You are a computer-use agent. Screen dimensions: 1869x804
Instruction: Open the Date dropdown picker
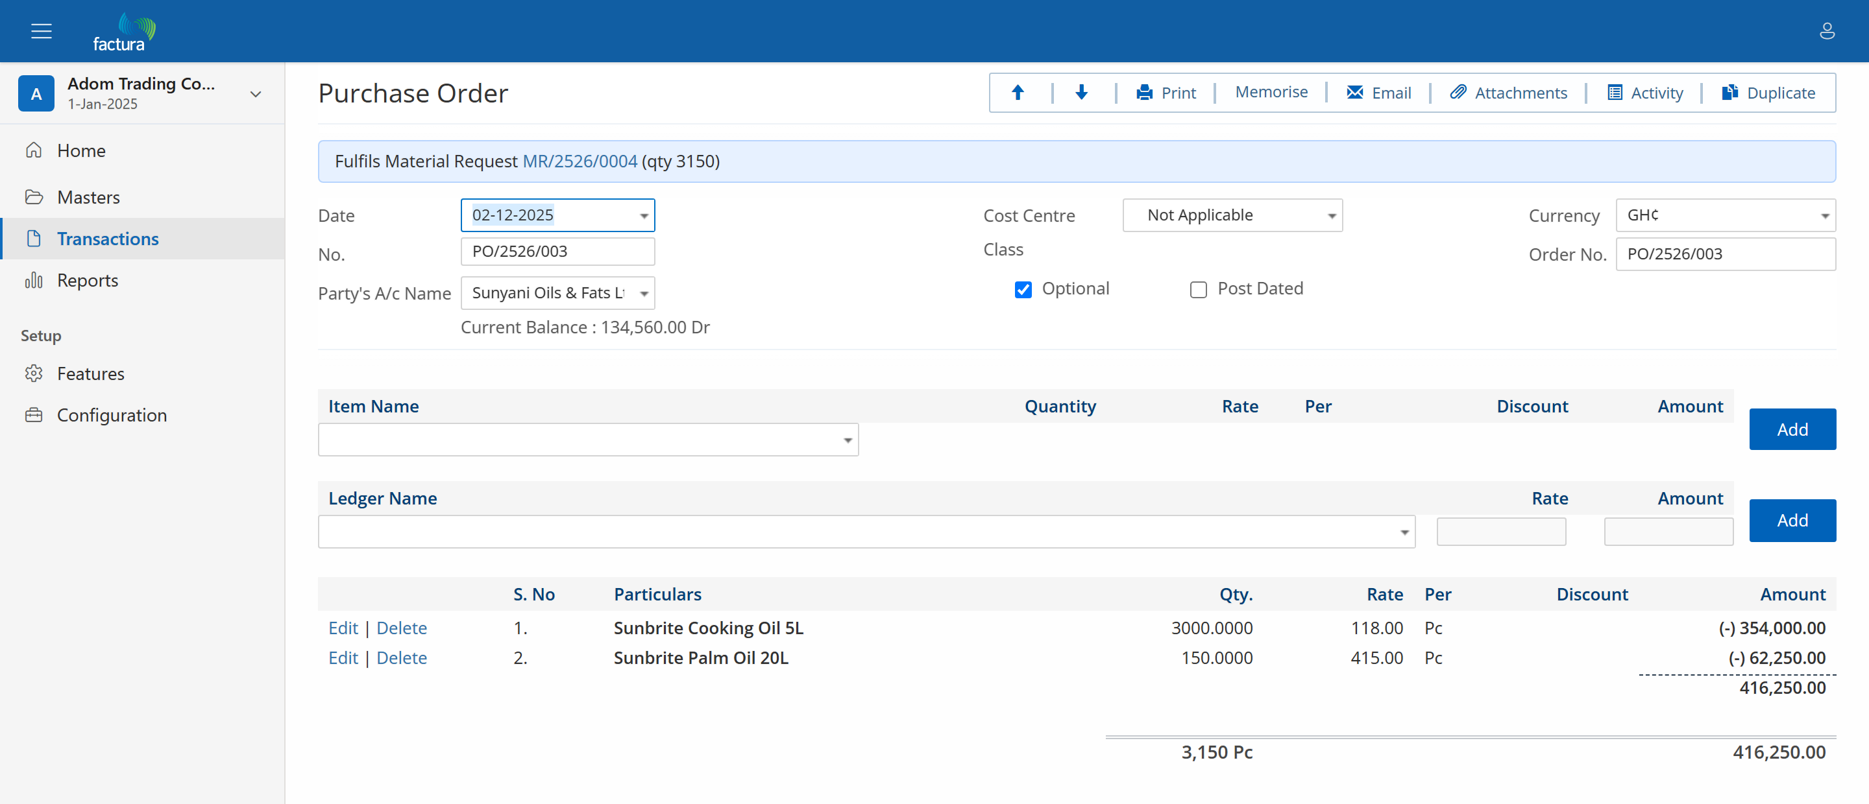644,215
